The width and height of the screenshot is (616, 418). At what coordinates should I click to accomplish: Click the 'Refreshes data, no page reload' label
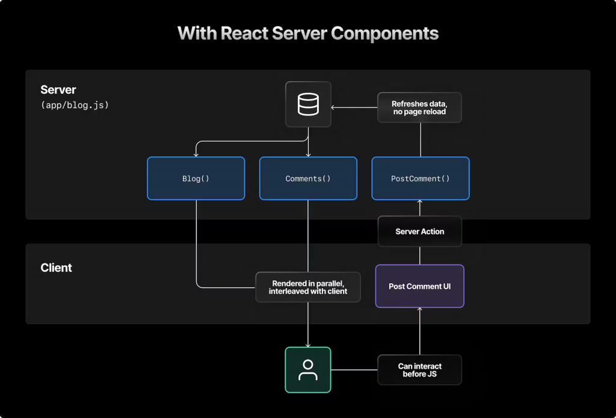(419, 108)
